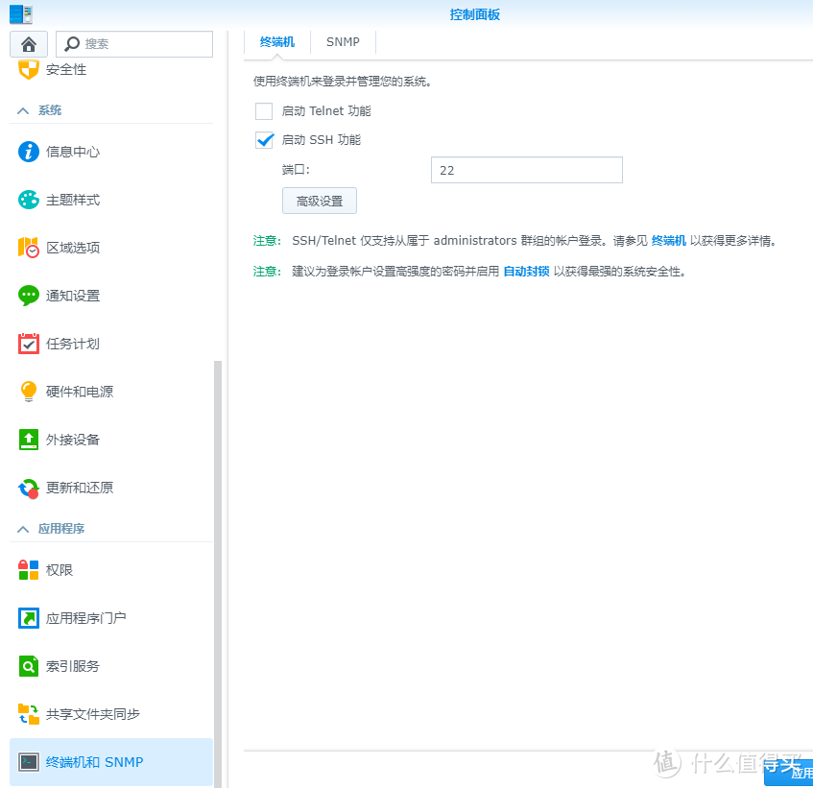This screenshot has height=788, width=813.
Task: Collapse the 应用程序 section chevron
Action: (x=23, y=529)
